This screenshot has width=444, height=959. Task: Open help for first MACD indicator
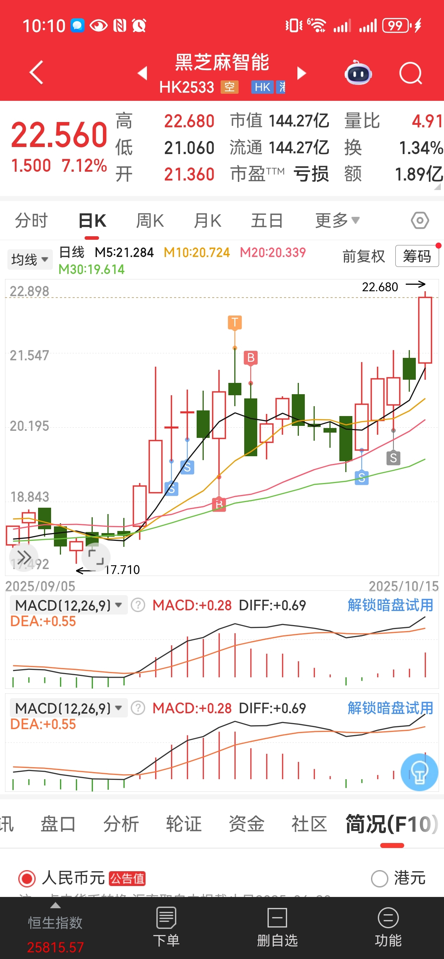(x=138, y=605)
